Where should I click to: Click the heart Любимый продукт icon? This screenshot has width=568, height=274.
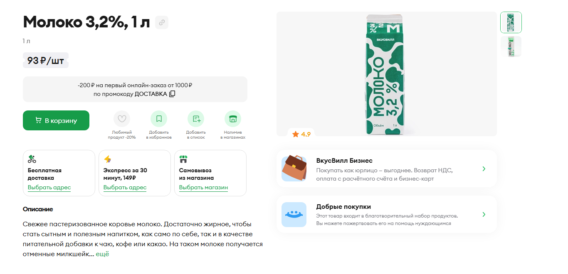click(122, 119)
